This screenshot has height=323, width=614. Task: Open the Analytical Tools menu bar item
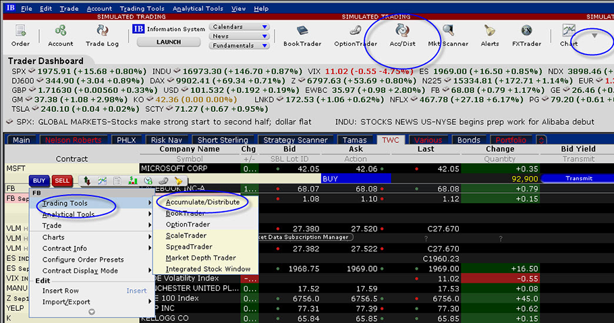[x=198, y=8]
